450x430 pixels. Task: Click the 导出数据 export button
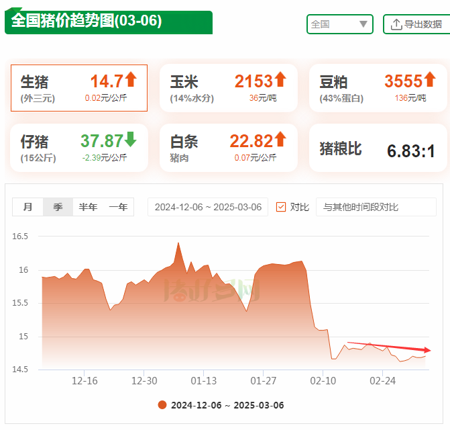(x=416, y=24)
